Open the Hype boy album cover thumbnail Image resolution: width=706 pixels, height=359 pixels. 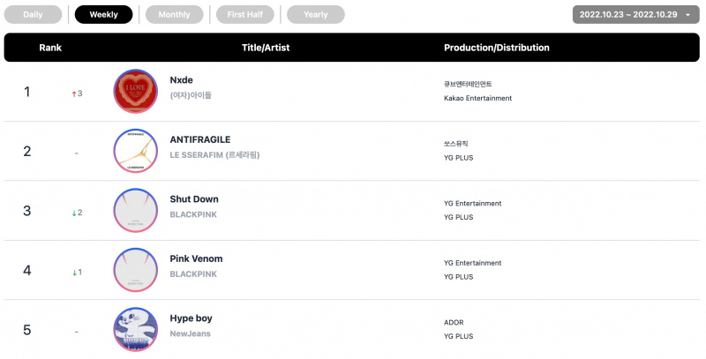(136, 329)
